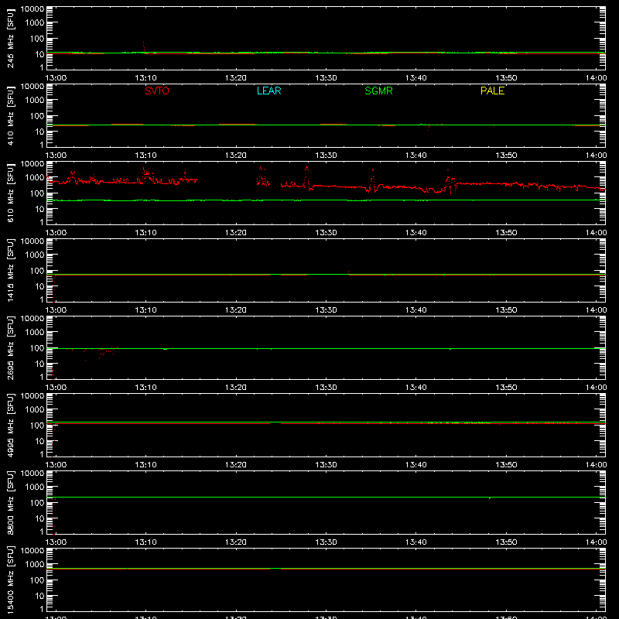
Task: Click the 610 MHz [SFU] axis title
Action: coord(10,193)
